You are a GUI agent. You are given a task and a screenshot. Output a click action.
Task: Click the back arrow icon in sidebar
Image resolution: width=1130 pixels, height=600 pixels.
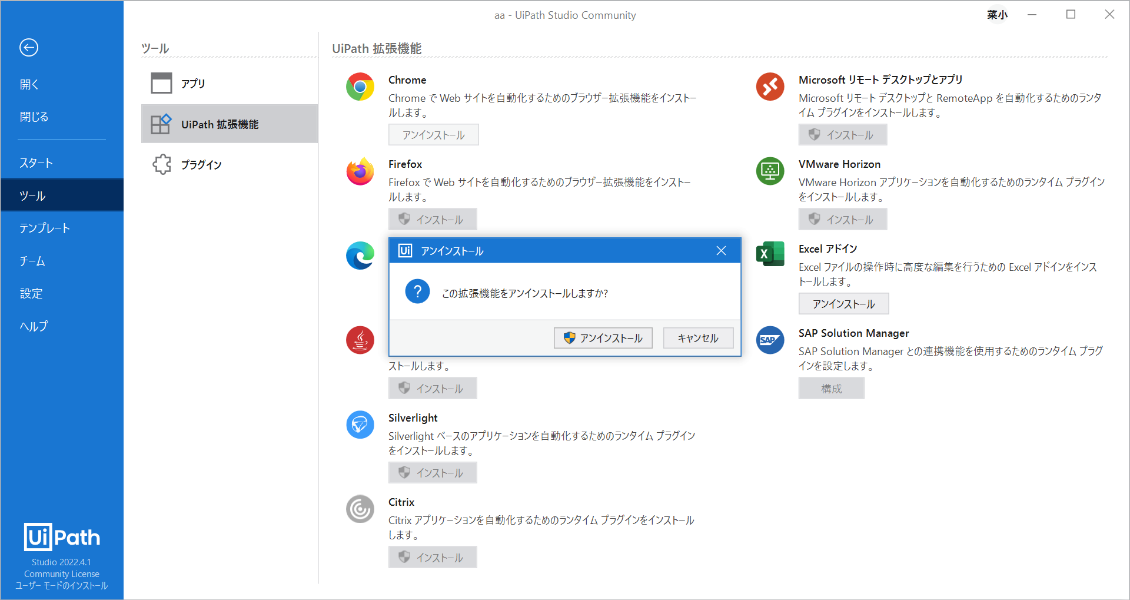point(29,47)
